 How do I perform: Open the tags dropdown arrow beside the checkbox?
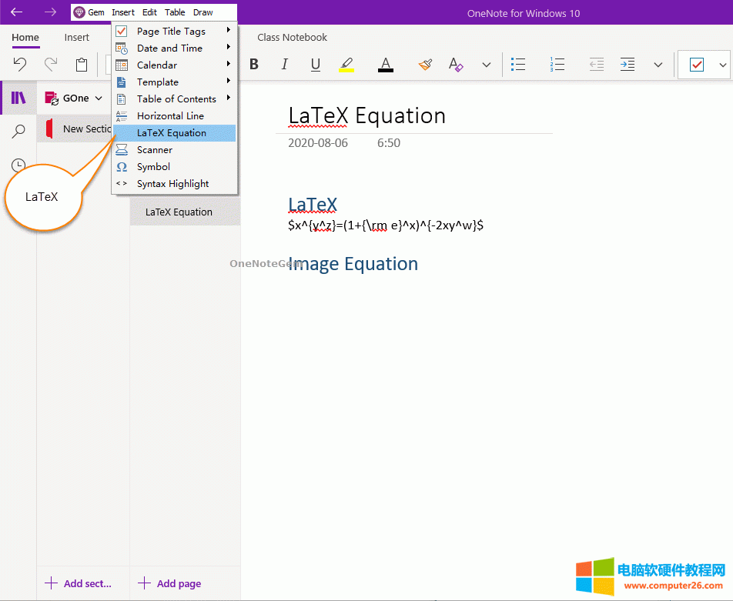coord(722,65)
